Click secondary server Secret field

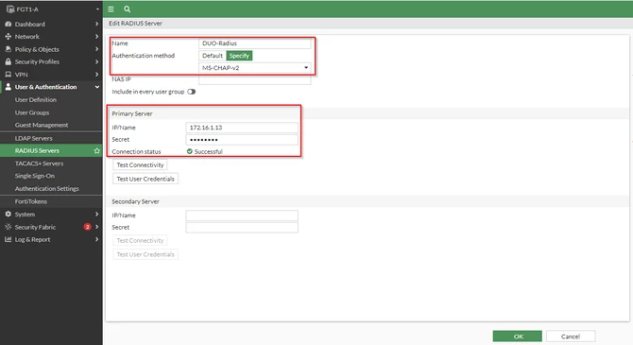(x=242, y=228)
